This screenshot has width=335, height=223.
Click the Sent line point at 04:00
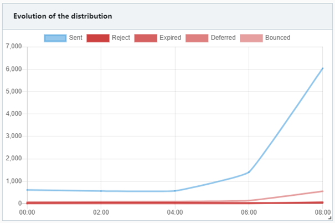click(175, 191)
